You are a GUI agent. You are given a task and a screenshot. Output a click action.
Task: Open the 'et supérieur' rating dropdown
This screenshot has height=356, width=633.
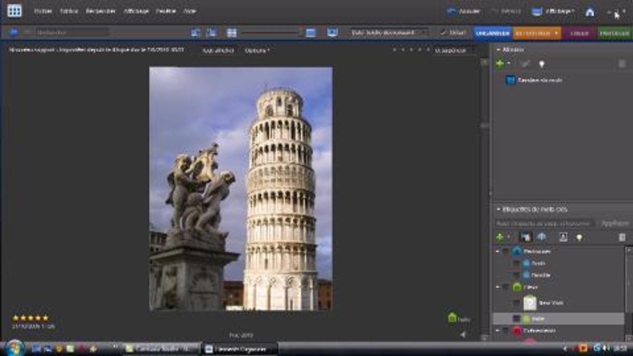click(x=454, y=50)
